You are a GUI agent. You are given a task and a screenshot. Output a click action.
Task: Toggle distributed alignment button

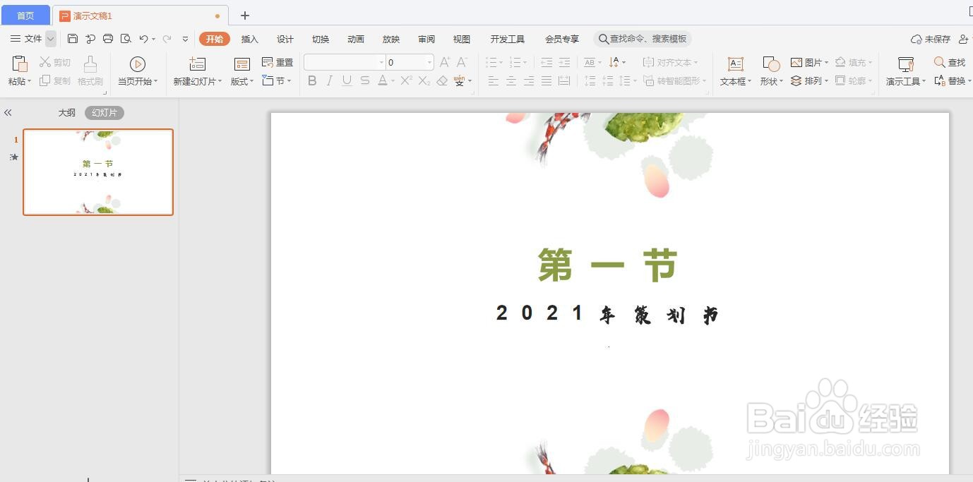click(x=564, y=81)
